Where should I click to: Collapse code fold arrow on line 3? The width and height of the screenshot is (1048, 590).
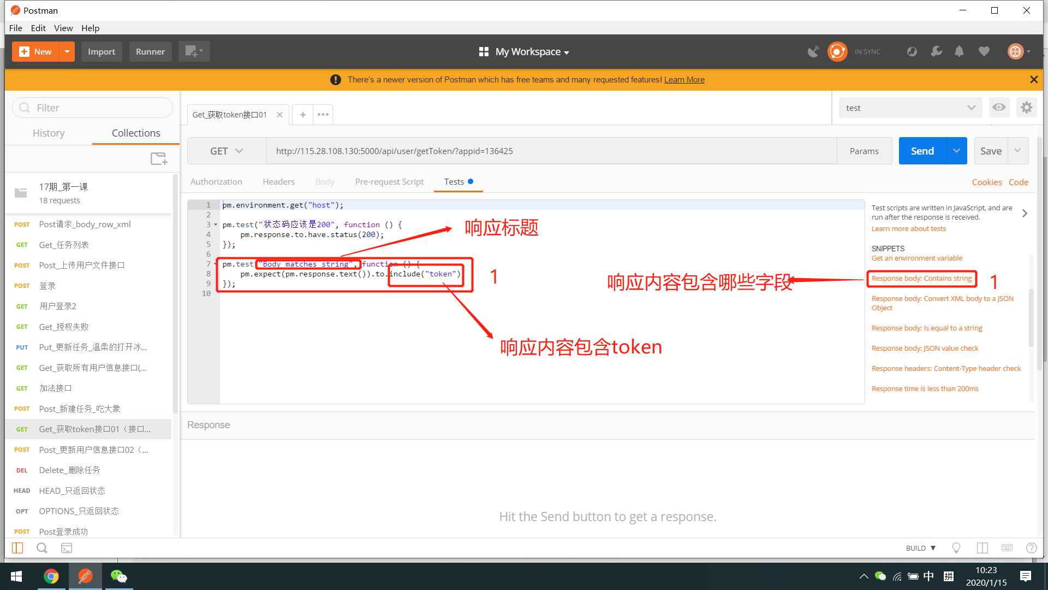tap(216, 225)
